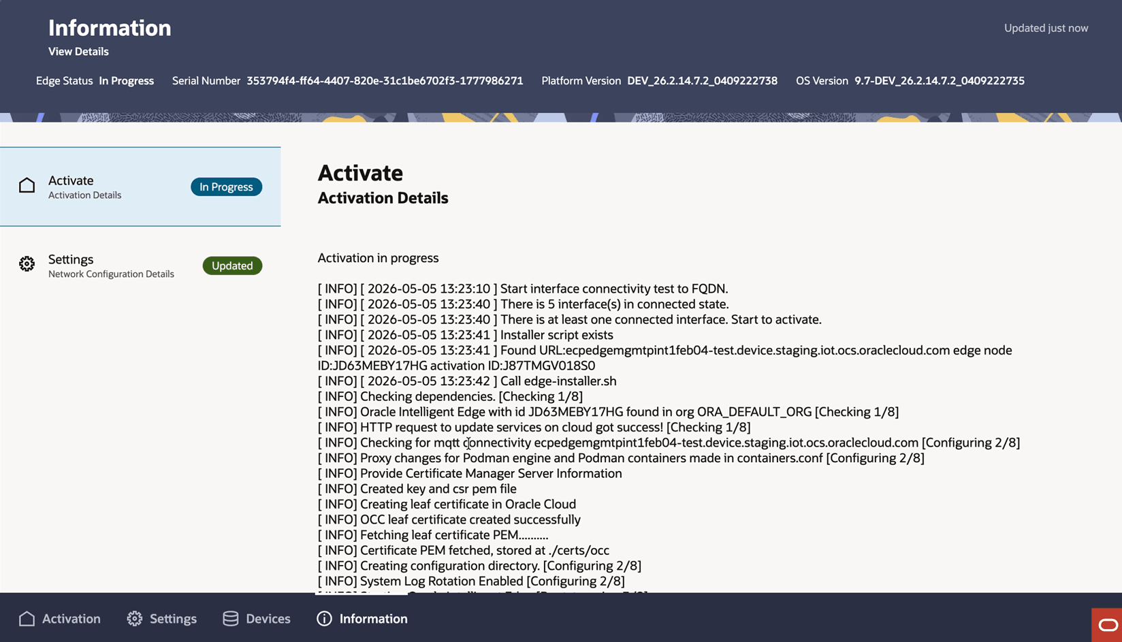Image resolution: width=1122 pixels, height=642 pixels.
Task: Click the Updated status badge
Action: tap(232, 266)
